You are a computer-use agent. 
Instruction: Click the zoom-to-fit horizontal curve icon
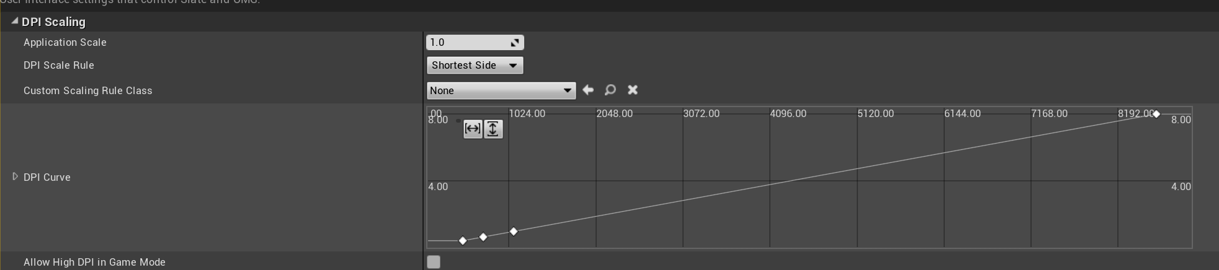click(473, 129)
